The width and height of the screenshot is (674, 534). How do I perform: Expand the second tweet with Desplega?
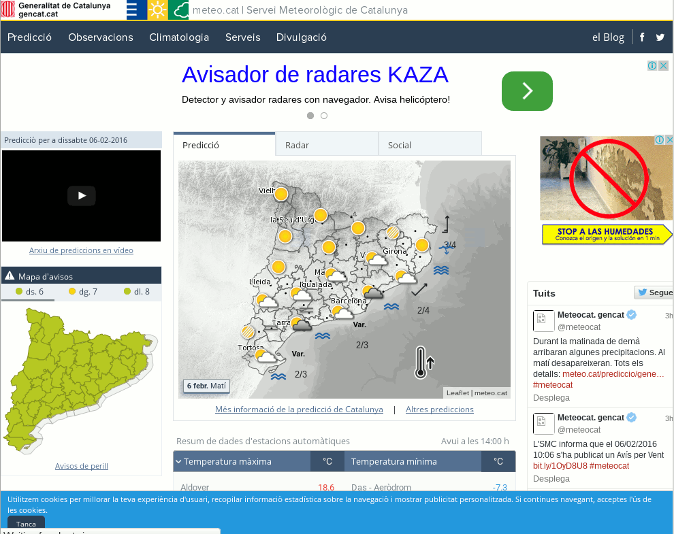551,479
